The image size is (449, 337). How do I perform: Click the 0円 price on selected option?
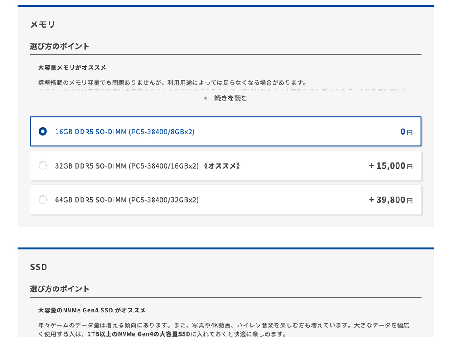coord(406,132)
